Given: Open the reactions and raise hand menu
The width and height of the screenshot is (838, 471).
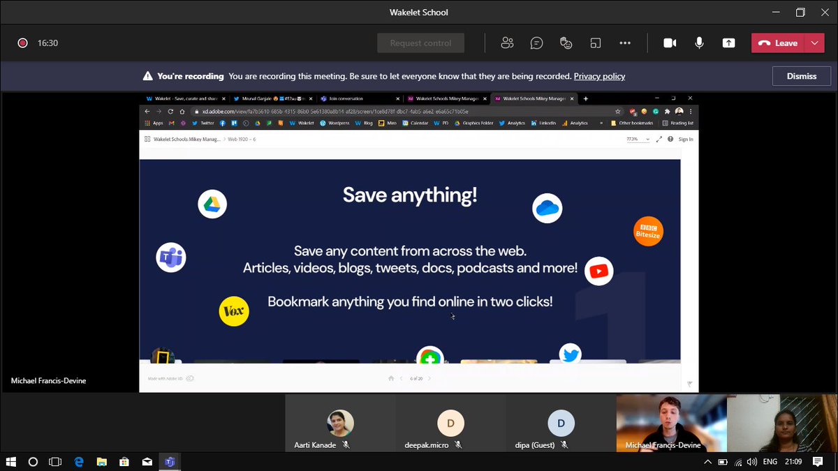Looking at the screenshot, I should click(566, 43).
